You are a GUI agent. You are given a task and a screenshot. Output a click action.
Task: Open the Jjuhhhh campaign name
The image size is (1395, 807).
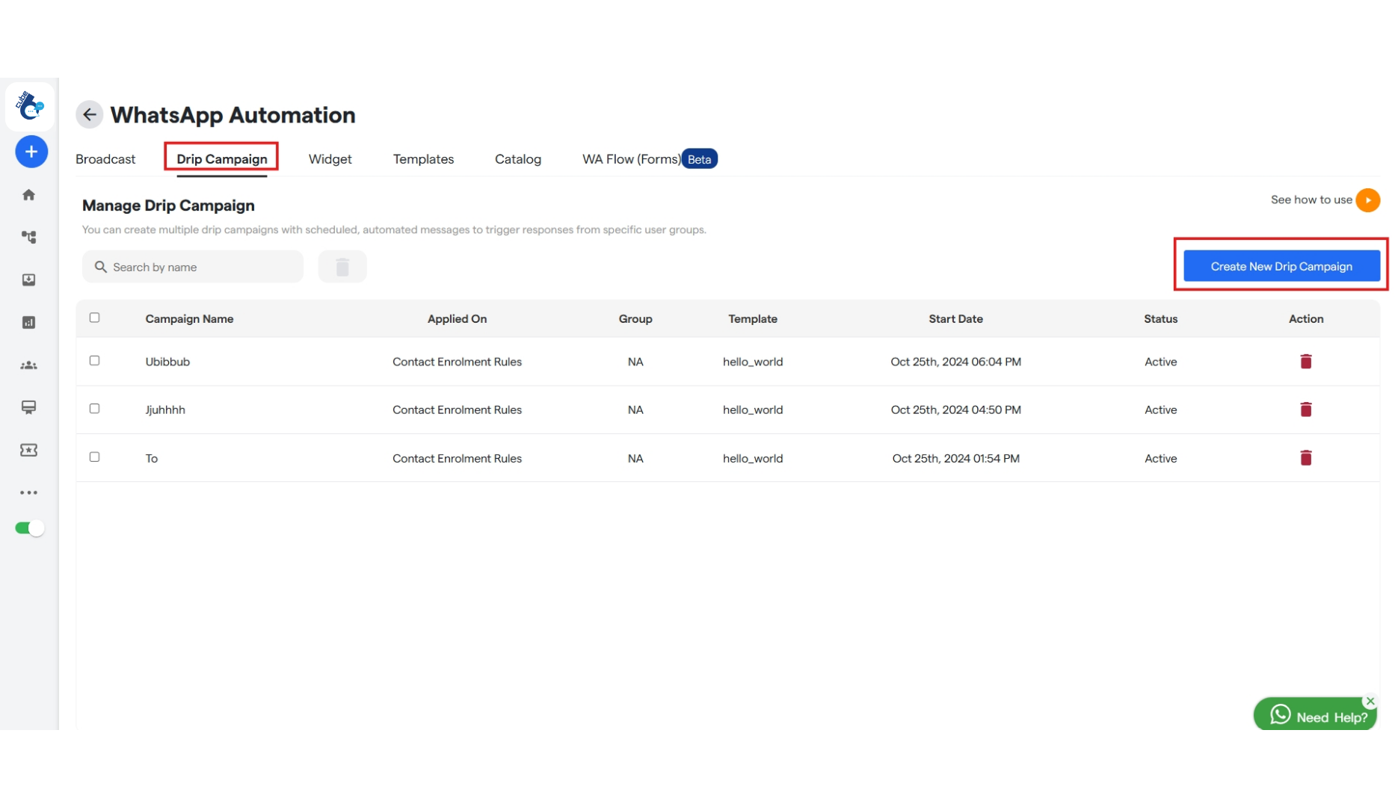coord(165,410)
